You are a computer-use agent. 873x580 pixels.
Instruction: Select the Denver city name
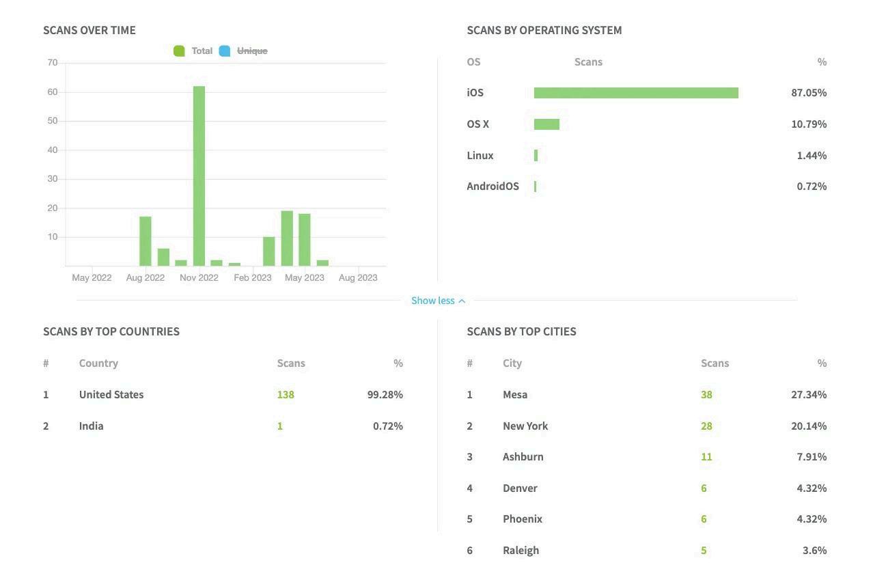tap(520, 488)
